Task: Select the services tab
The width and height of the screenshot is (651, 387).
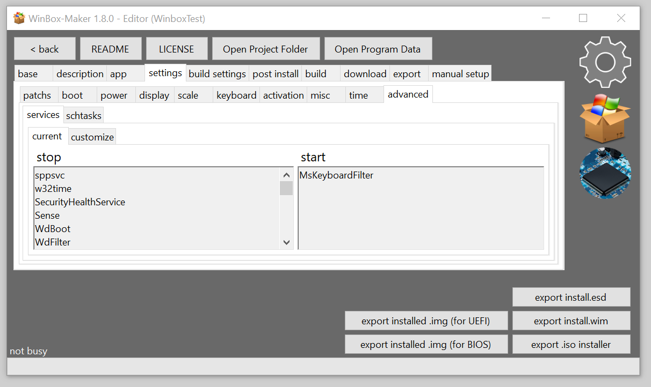Action: click(x=43, y=114)
